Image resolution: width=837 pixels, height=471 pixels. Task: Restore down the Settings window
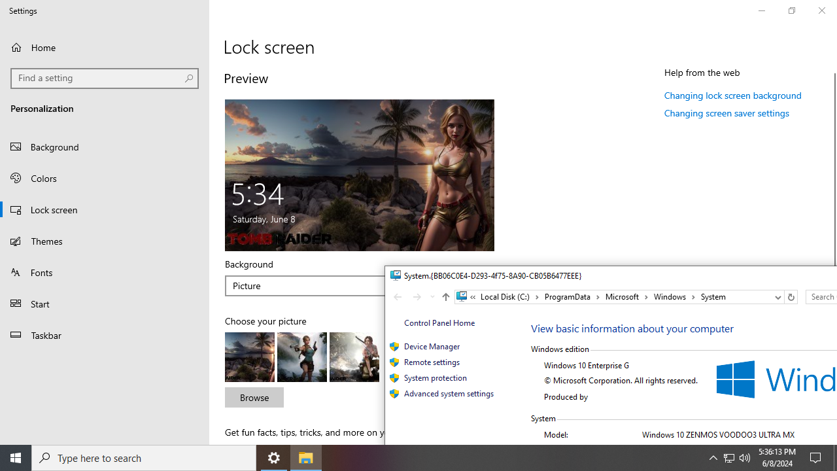pos(791,10)
